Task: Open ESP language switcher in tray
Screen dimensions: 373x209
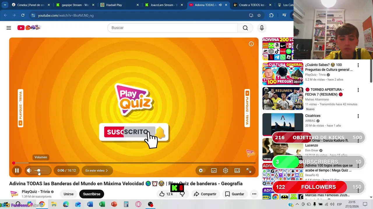Action: (x=339, y=204)
